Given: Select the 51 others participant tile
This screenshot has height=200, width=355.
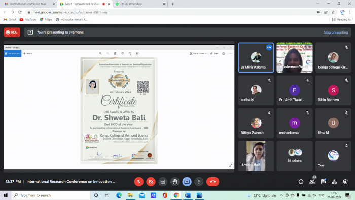Looking at the screenshot, I should 294,156.
